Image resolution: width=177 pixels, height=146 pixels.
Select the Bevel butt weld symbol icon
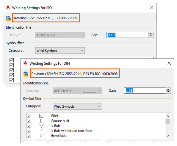pyautogui.click(x=41, y=136)
